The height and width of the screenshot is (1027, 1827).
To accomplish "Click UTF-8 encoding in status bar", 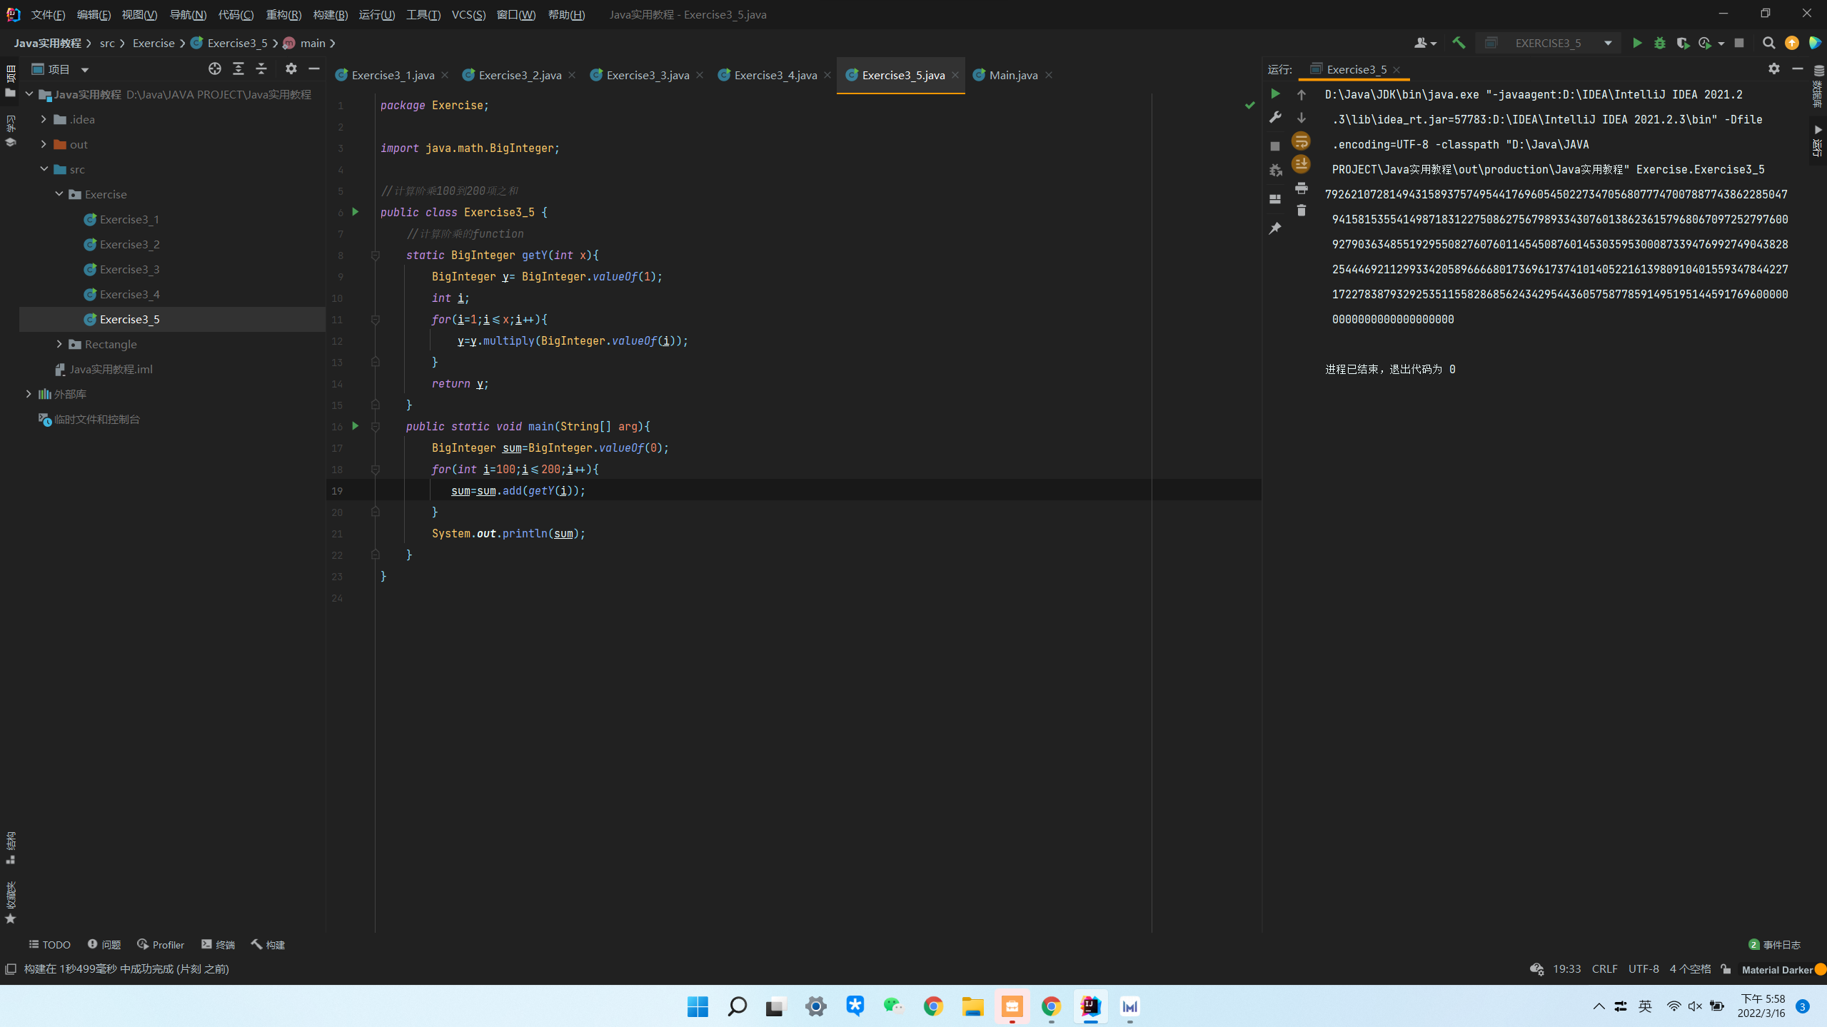I will tap(1644, 968).
